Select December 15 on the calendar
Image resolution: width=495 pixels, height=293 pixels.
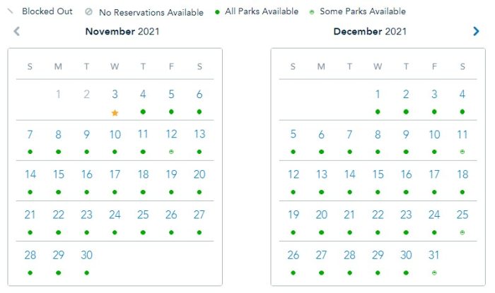(x=378, y=174)
